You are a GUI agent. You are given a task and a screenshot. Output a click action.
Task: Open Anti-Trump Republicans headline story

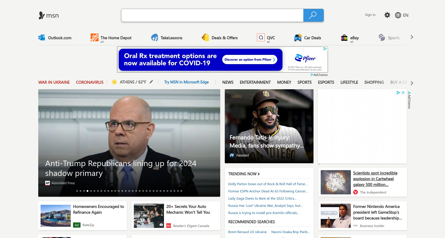[121, 168]
